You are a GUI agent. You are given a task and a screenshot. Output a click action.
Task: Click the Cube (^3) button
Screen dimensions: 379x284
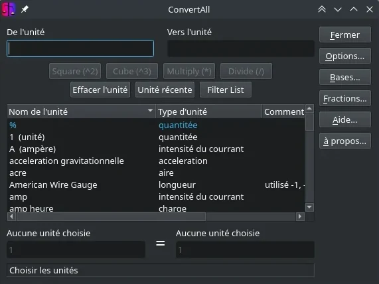tap(132, 71)
